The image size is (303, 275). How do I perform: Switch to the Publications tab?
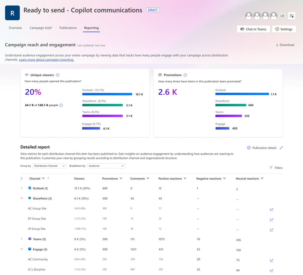68,28
